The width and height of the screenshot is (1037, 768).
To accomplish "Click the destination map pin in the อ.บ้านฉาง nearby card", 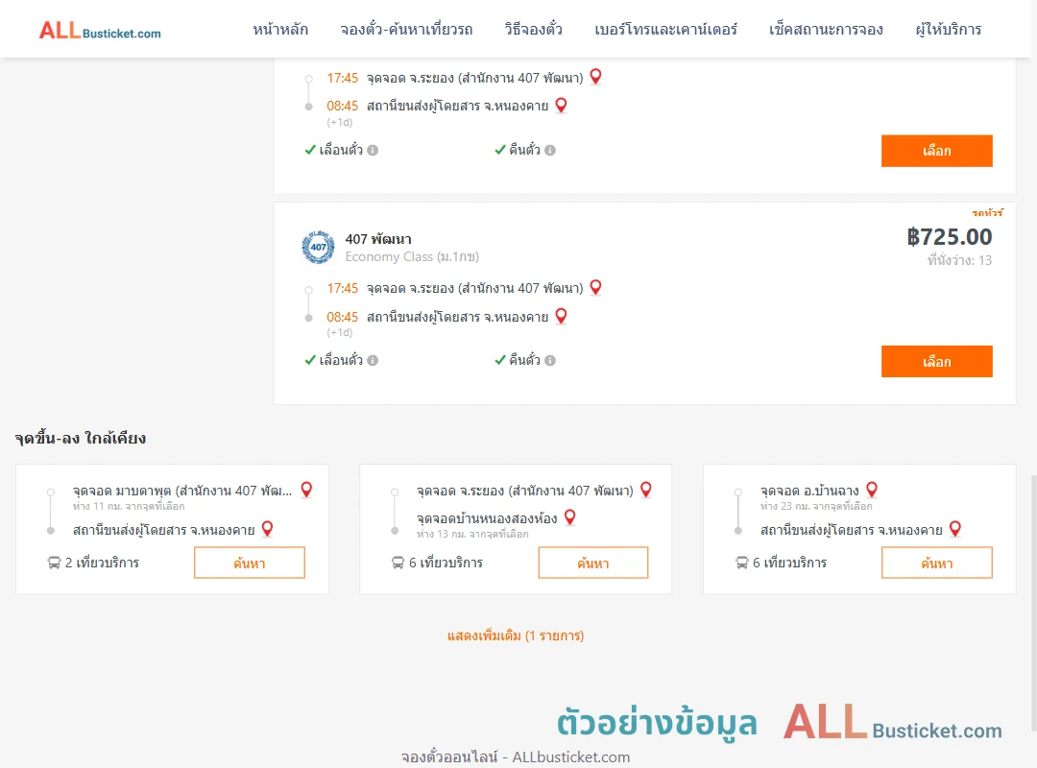I will point(955,529).
